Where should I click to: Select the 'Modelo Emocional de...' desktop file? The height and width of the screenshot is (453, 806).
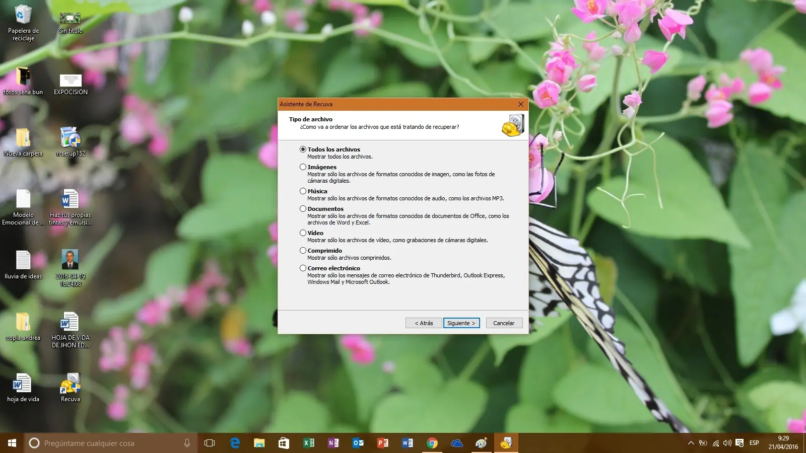(x=23, y=207)
